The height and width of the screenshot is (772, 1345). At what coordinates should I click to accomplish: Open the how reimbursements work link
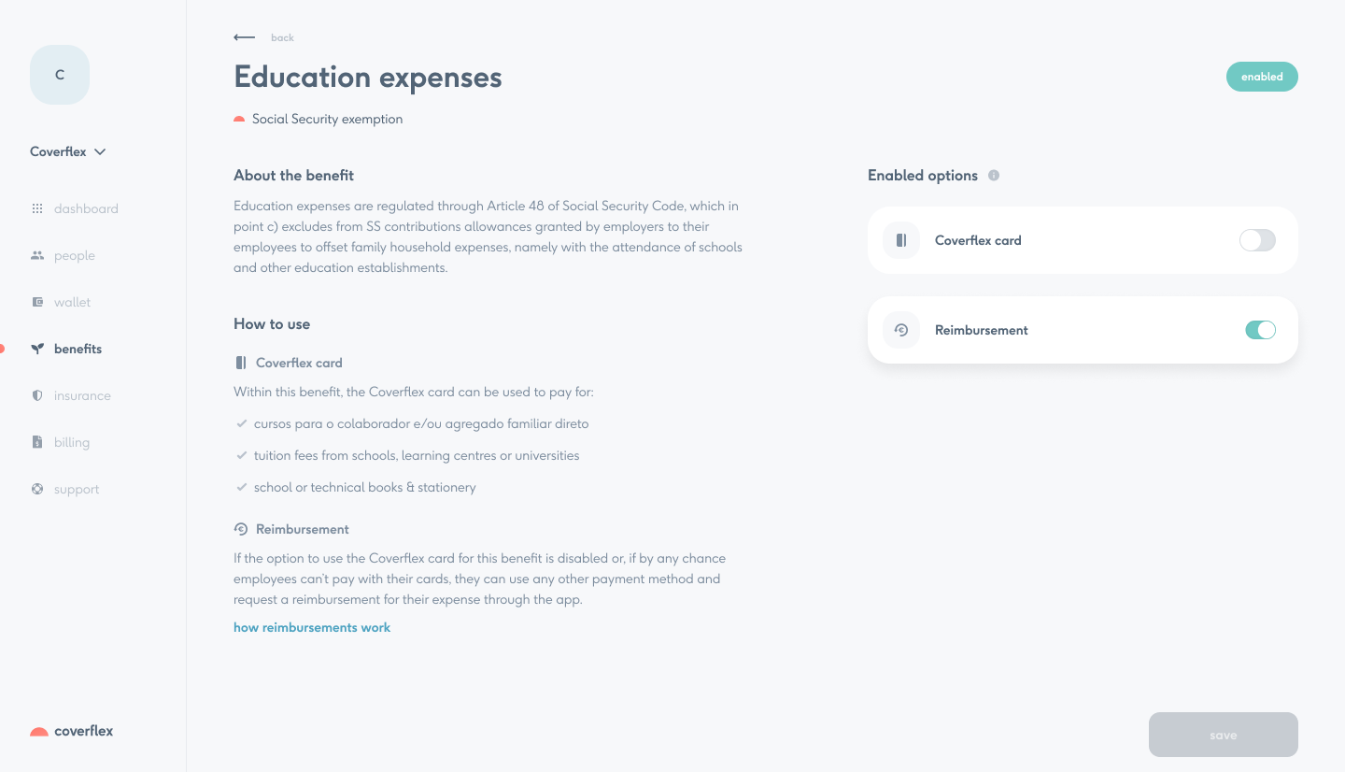pyautogui.click(x=312, y=627)
